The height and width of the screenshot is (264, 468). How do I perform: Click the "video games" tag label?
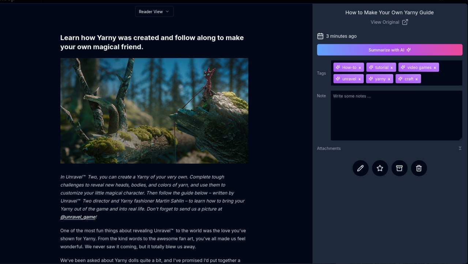419,68
